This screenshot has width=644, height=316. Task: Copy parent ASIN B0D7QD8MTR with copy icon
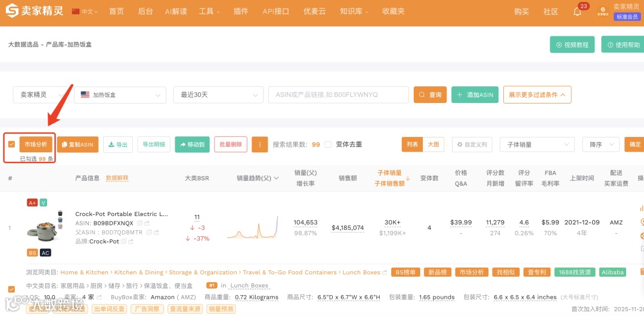[x=149, y=232]
